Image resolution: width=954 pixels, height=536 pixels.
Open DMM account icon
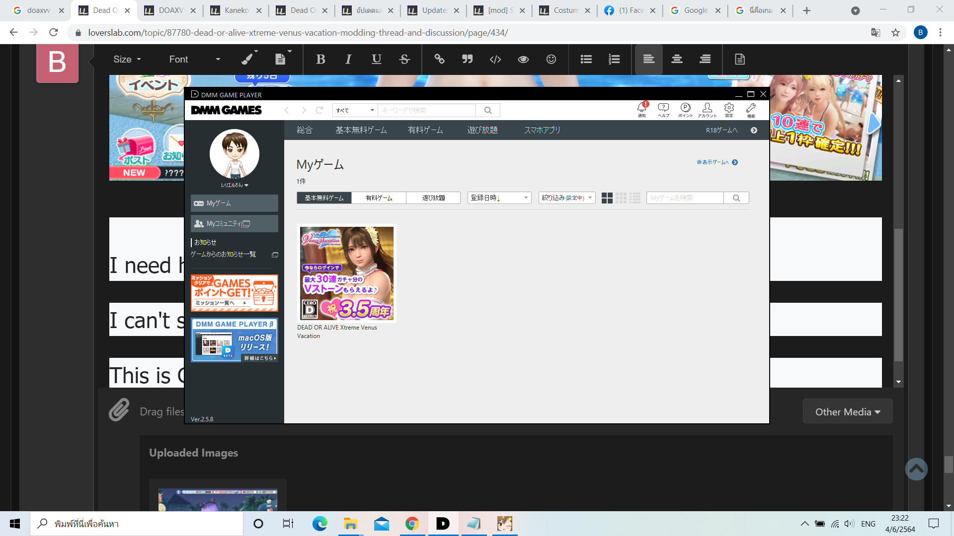point(707,110)
